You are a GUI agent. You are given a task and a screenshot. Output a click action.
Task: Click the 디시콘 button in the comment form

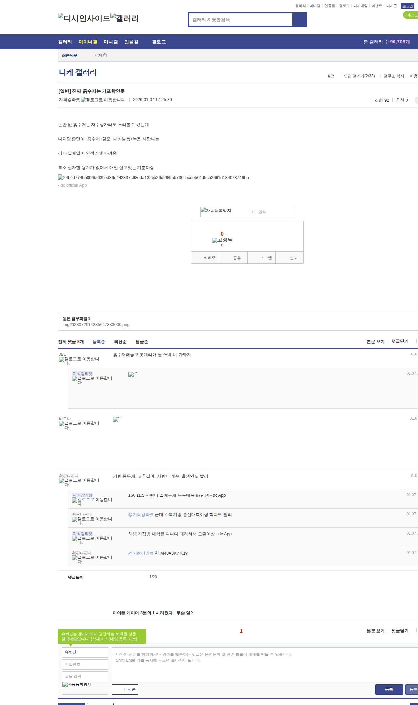tap(125, 689)
